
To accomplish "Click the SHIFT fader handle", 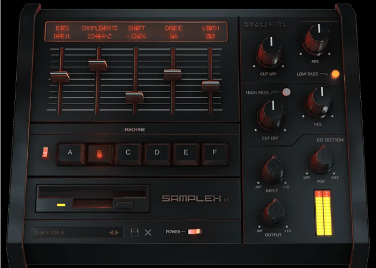I will pyautogui.click(x=135, y=97).
